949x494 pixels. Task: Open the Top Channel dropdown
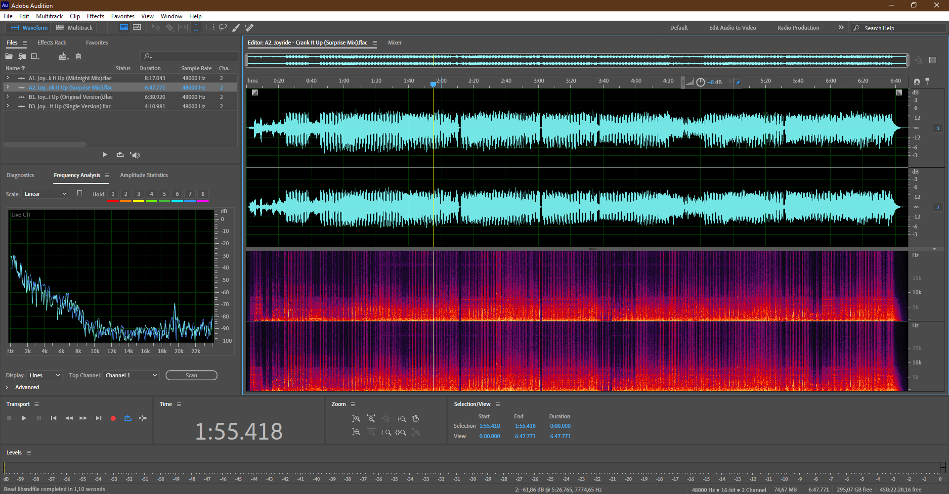(131, 375)
